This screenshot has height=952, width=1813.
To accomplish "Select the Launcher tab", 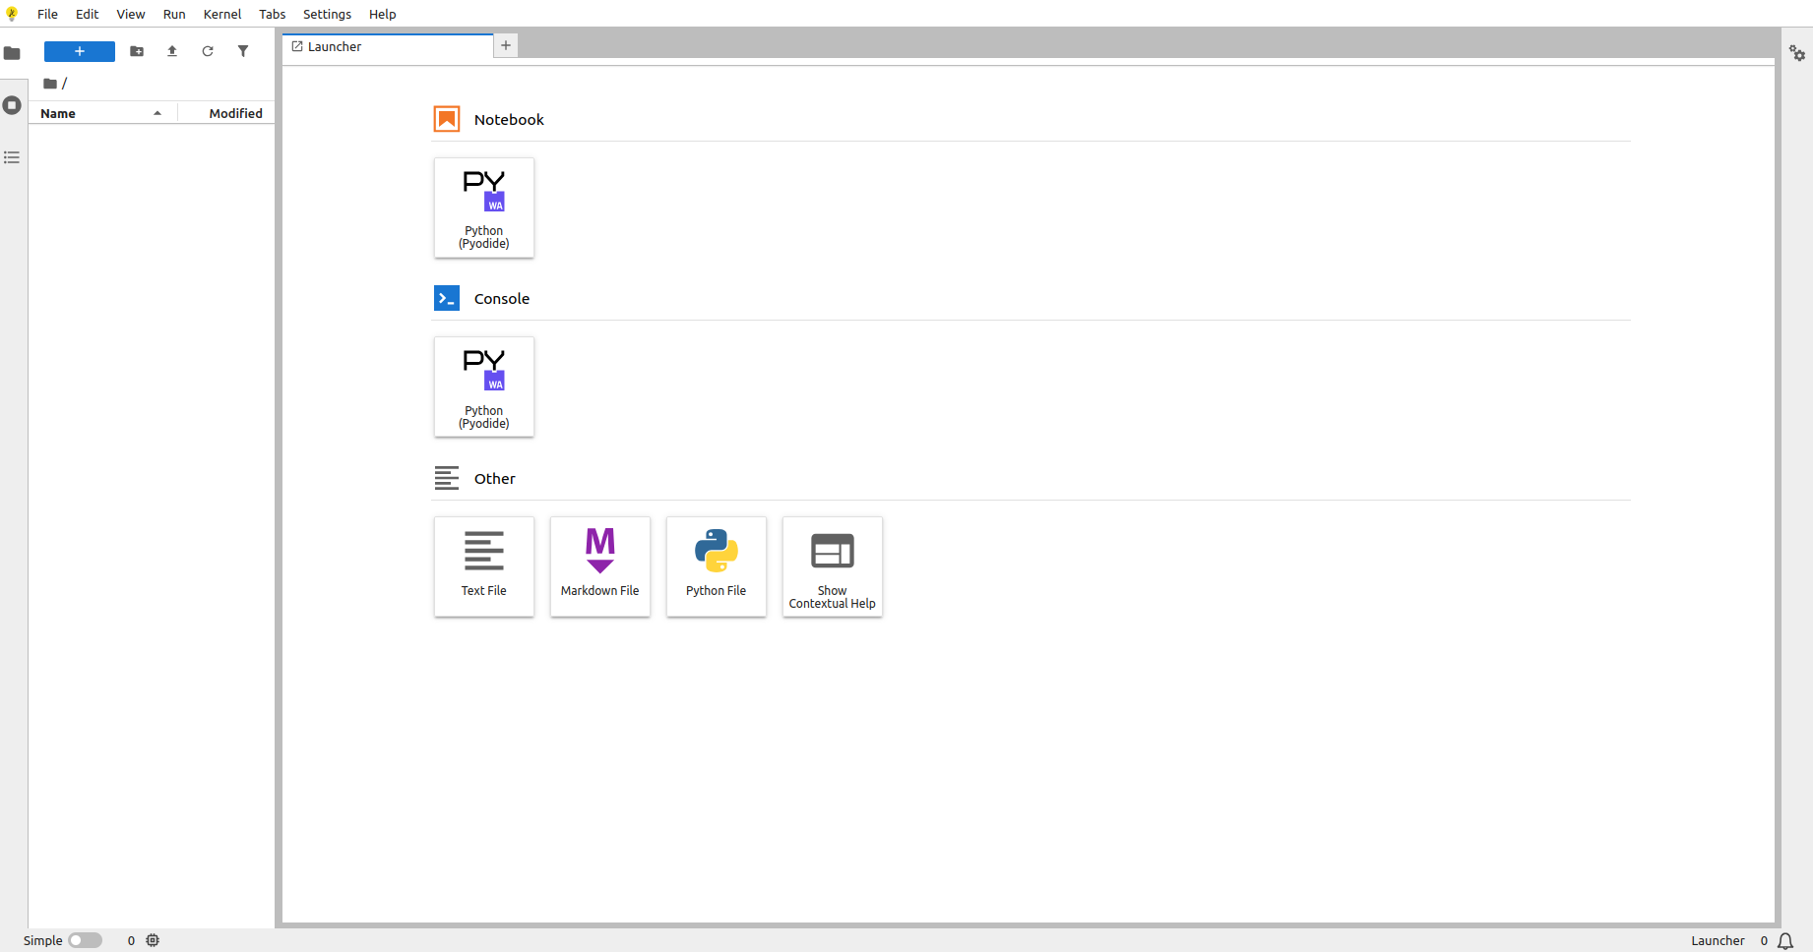I will 387,46.
